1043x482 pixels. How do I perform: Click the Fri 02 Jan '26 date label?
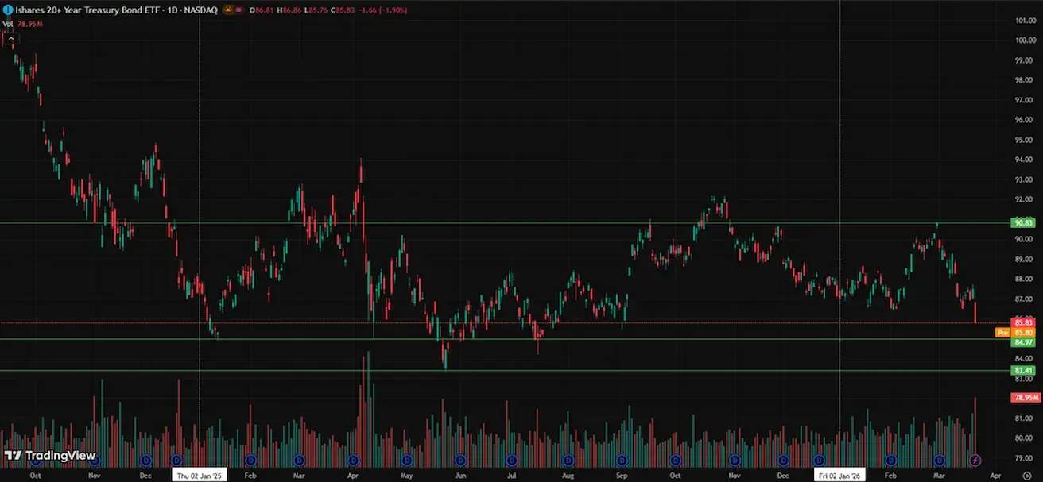839,475
